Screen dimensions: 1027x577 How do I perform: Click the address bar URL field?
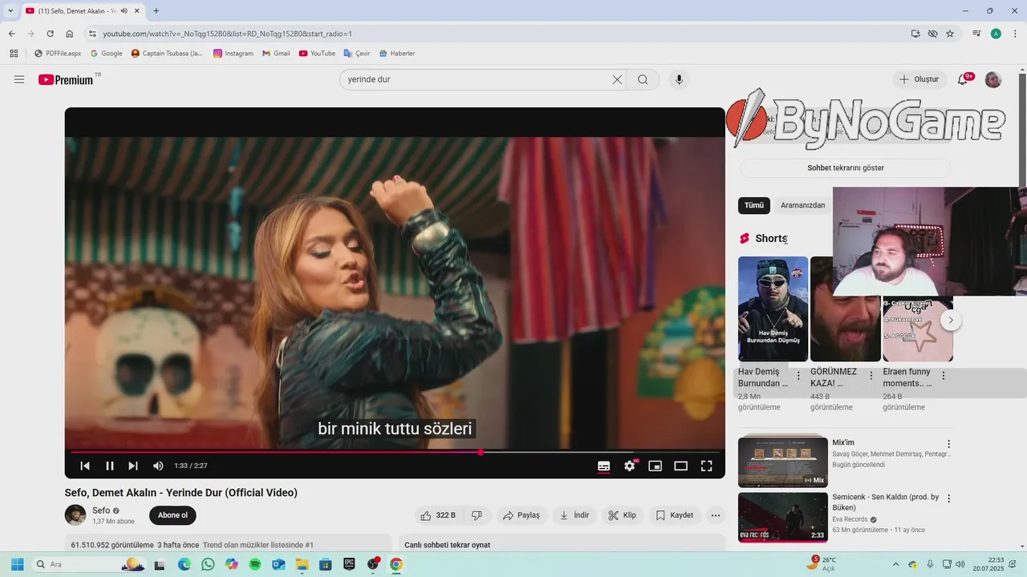pos(497,34)
